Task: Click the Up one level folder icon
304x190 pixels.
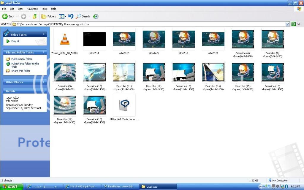Action: tap(35, 16)
